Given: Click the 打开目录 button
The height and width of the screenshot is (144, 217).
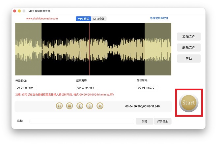Looking at the screenshot, I should [x=162, y=121].
